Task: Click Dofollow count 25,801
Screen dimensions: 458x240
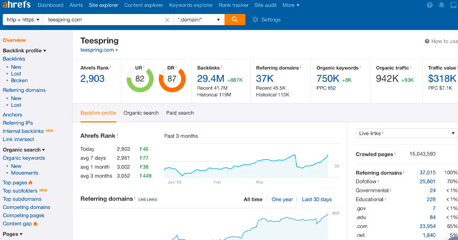Action: (x=428, y=181)
